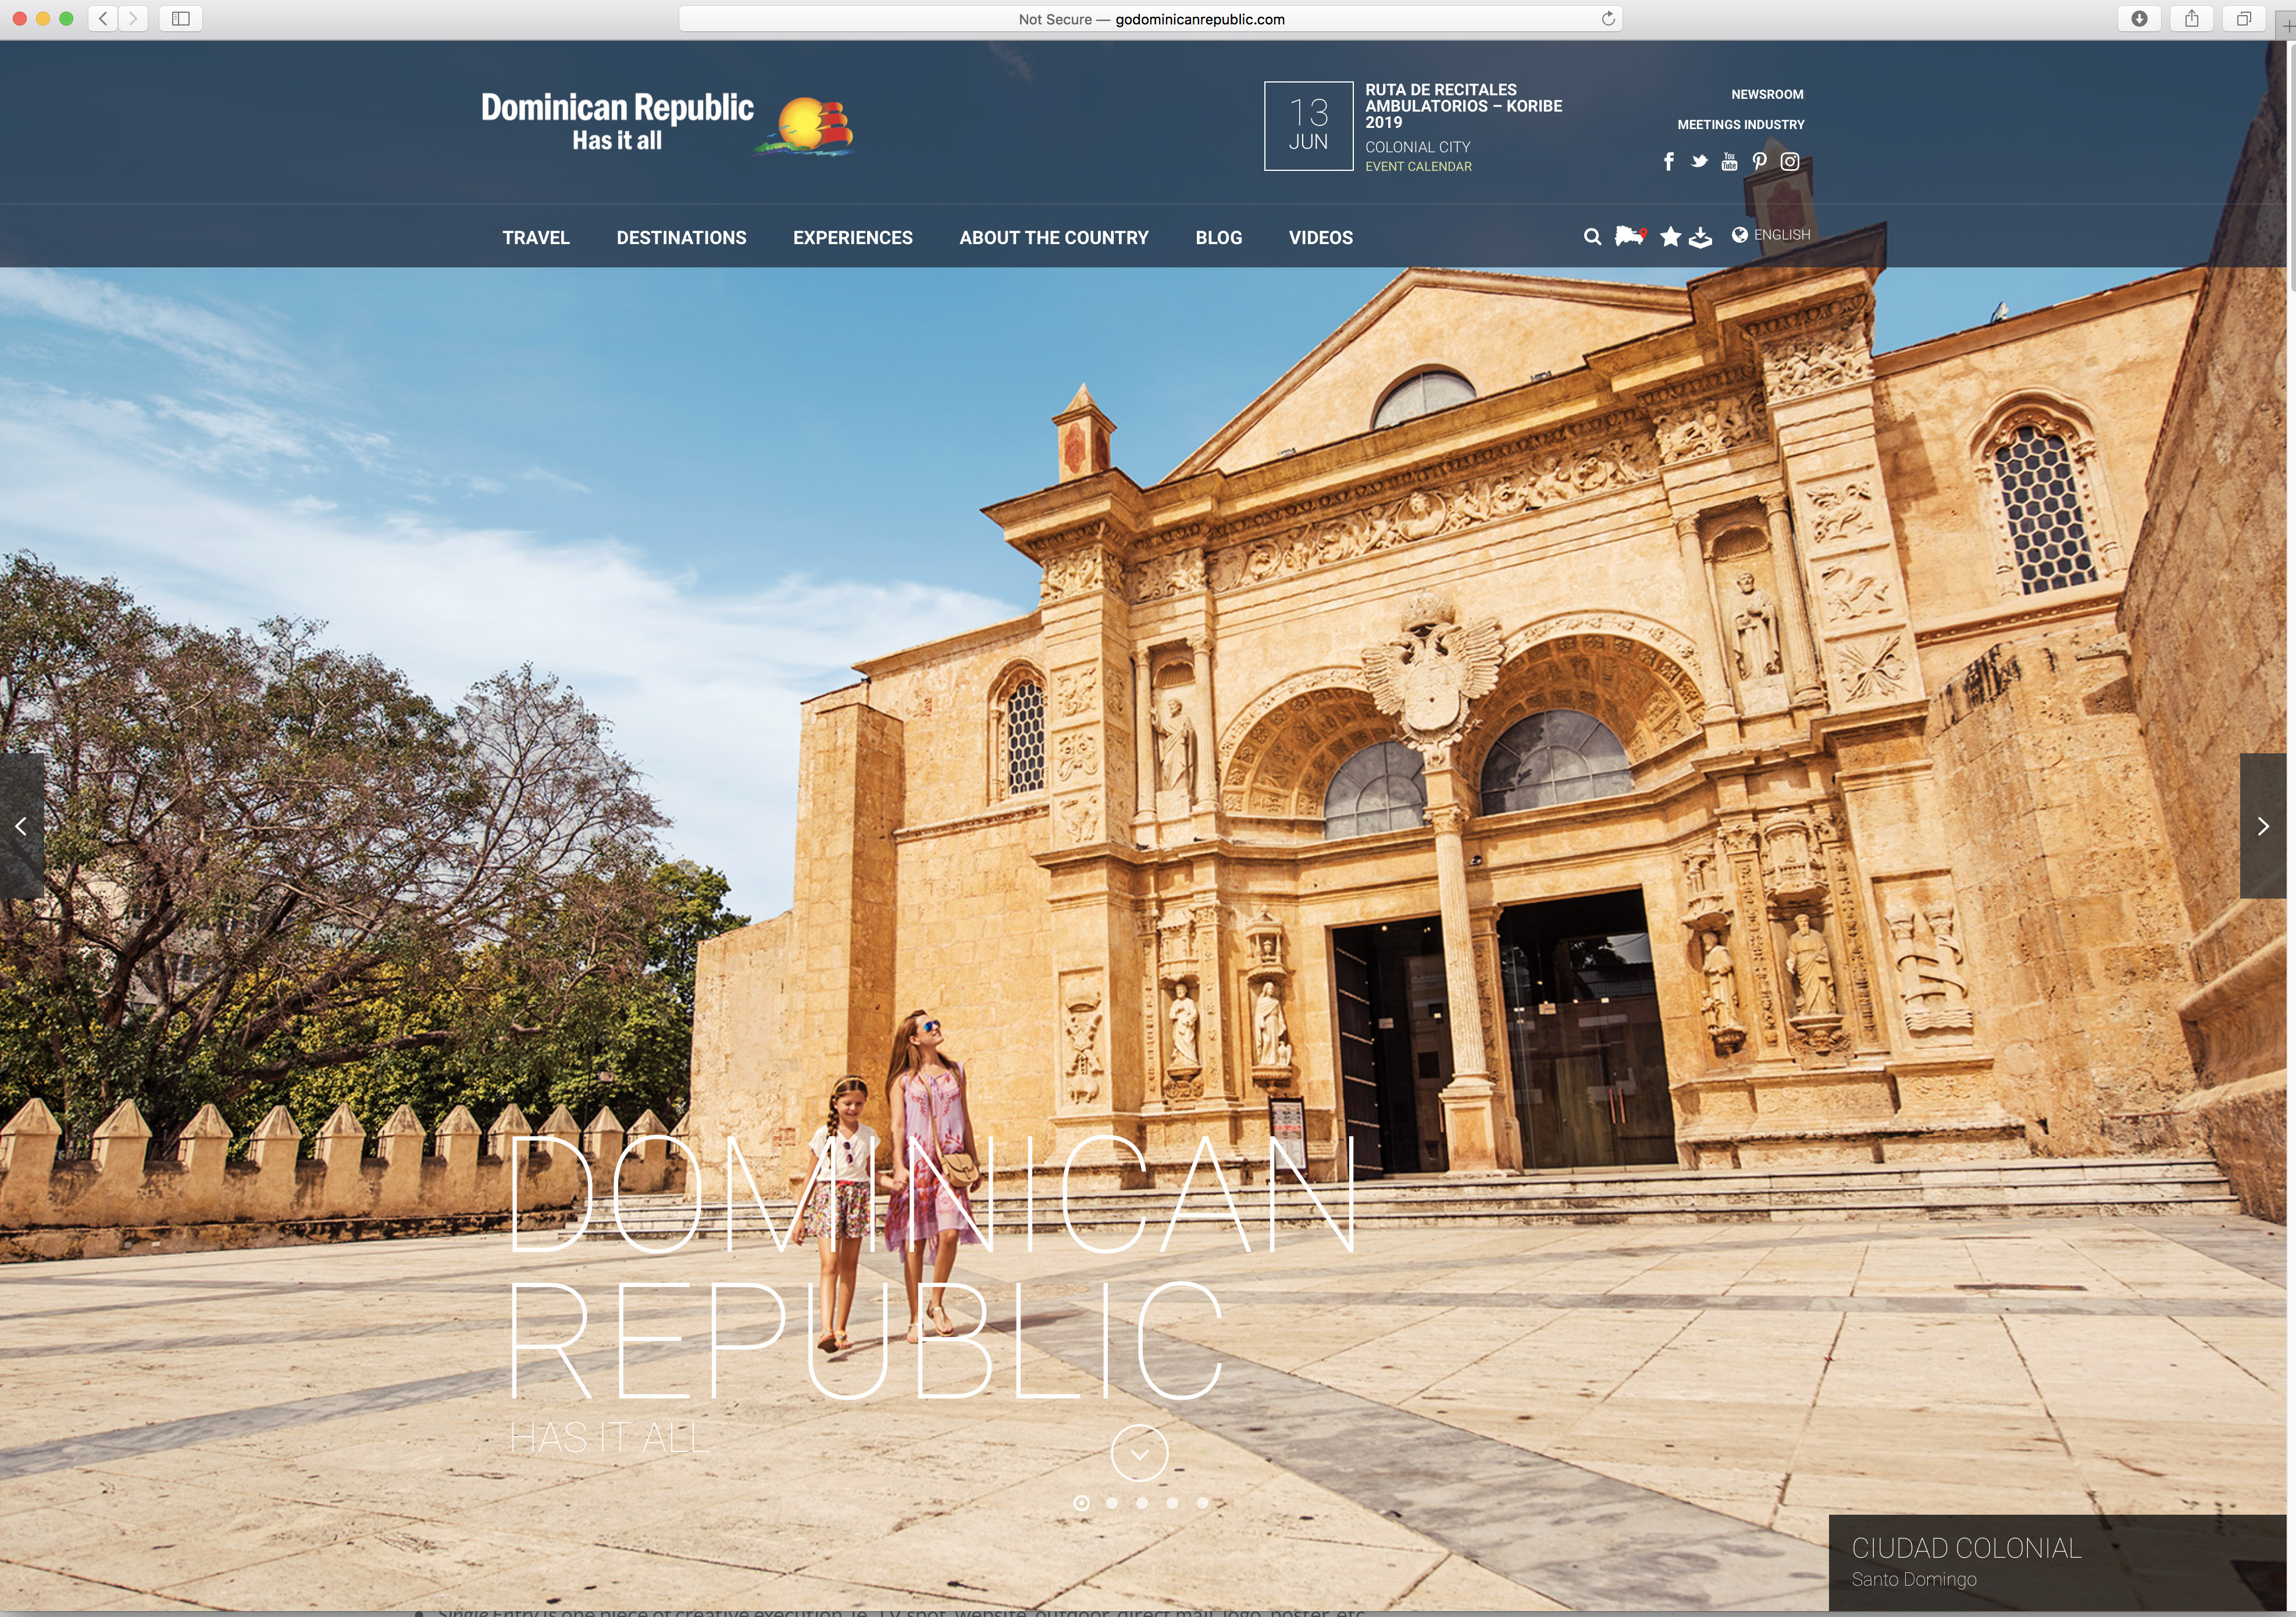Viewport: 2296px width, 1617px height.
Task: Open the Pinterest icon
Action: (x=1759, y=162)
